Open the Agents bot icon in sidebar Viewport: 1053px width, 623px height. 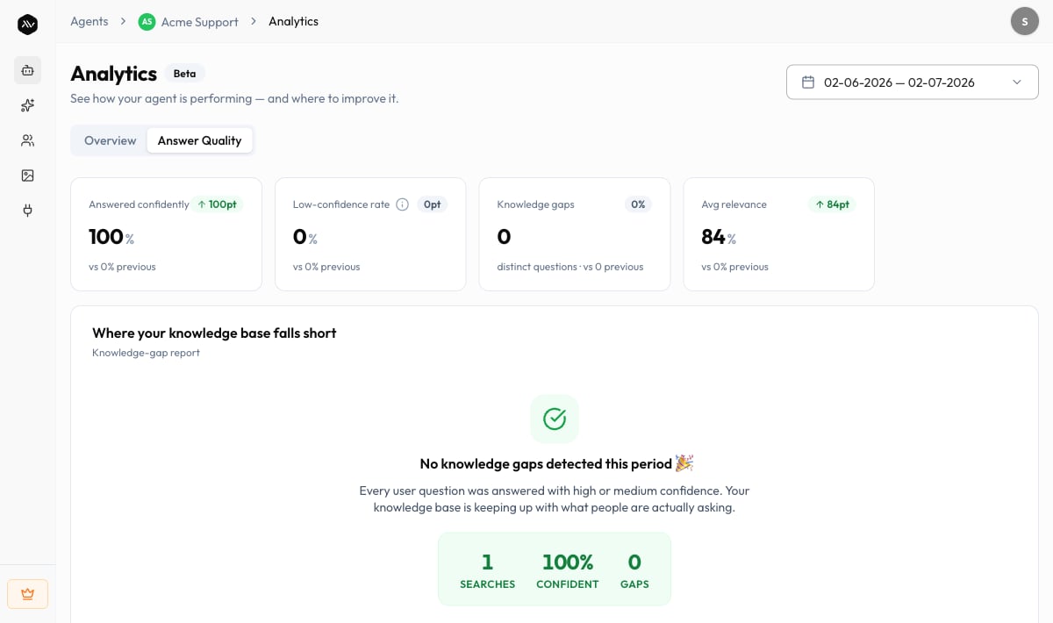tap(27, 70)
